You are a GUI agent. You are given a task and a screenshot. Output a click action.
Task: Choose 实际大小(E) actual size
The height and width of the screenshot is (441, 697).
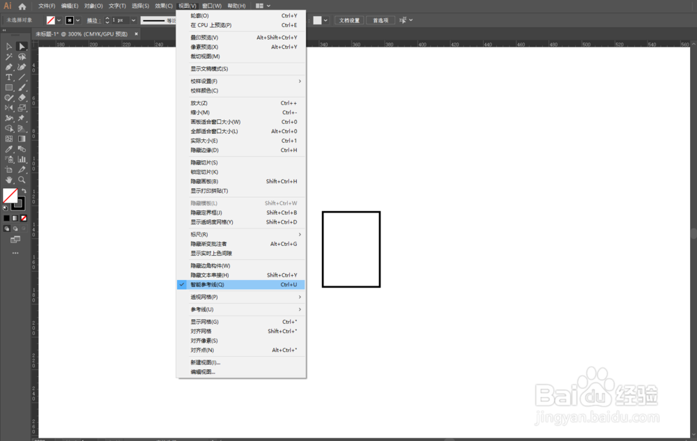tap(240, 141)
